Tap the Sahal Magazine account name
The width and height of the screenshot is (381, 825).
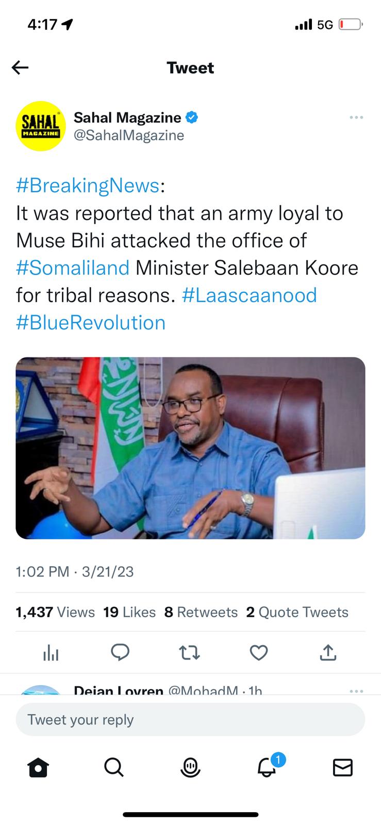click(127, 118)
